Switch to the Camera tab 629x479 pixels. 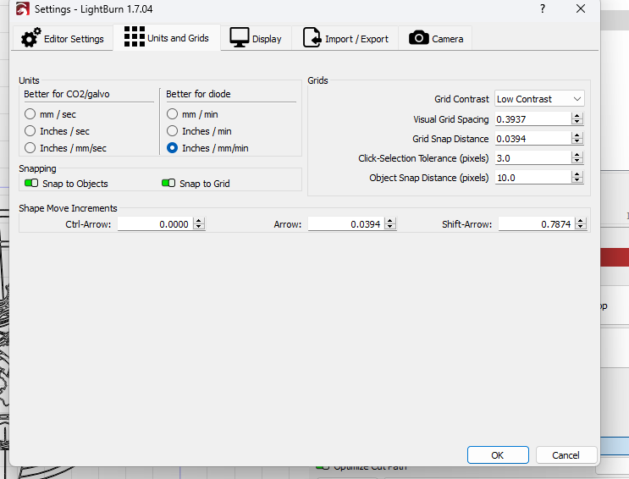[x=435, y=39]
